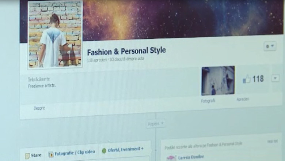Click Larrsia Danilov's small avatar icon
Screen dimensions: 285x161
[x=171, y=158]
